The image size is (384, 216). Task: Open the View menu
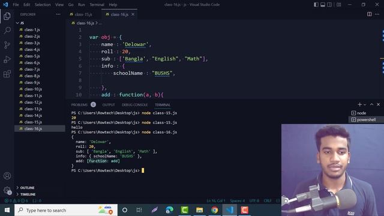tap(59, 5)
